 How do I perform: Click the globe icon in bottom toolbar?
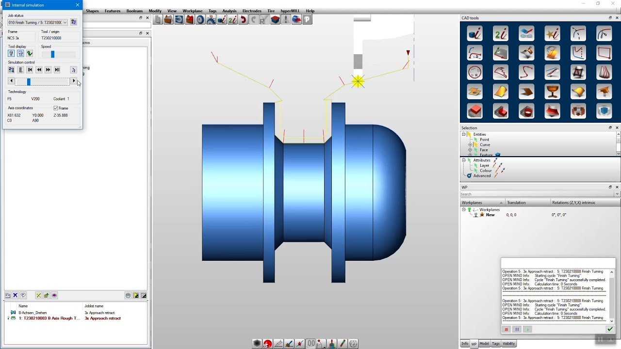tap(353, 344)
